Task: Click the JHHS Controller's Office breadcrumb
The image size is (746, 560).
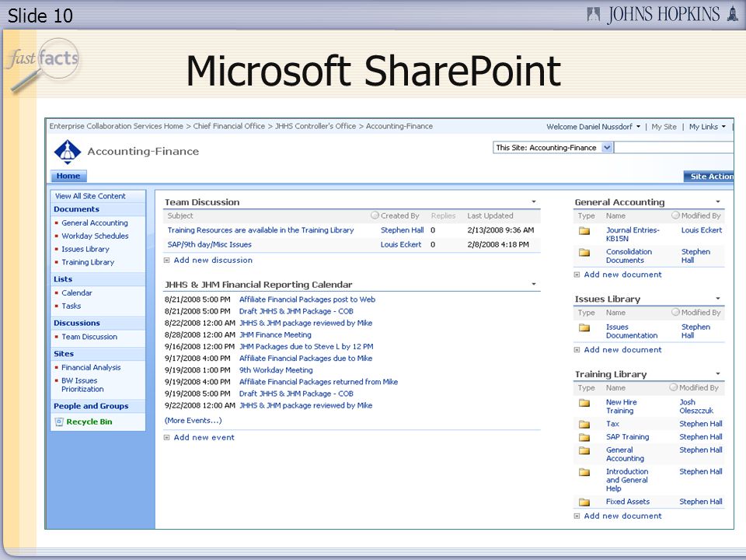Action: 315,126
